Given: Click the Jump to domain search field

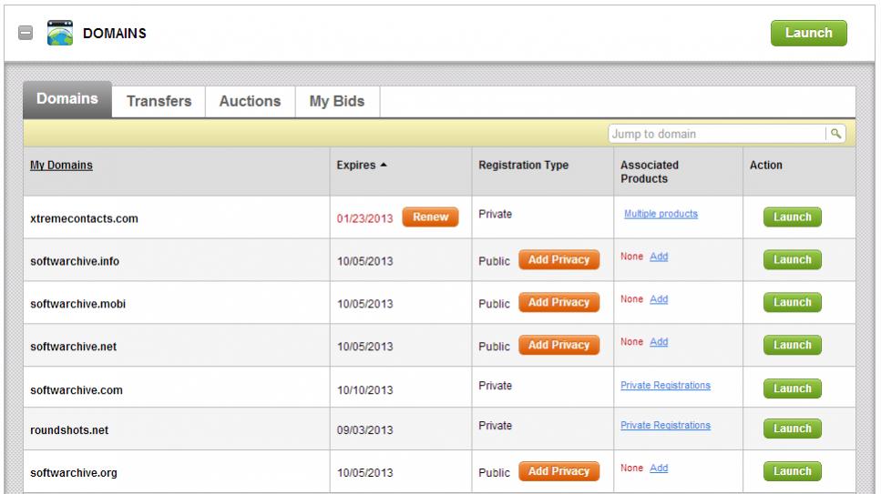Looking at the screenshot, I should pyautogui.click(x=716, y=134).
